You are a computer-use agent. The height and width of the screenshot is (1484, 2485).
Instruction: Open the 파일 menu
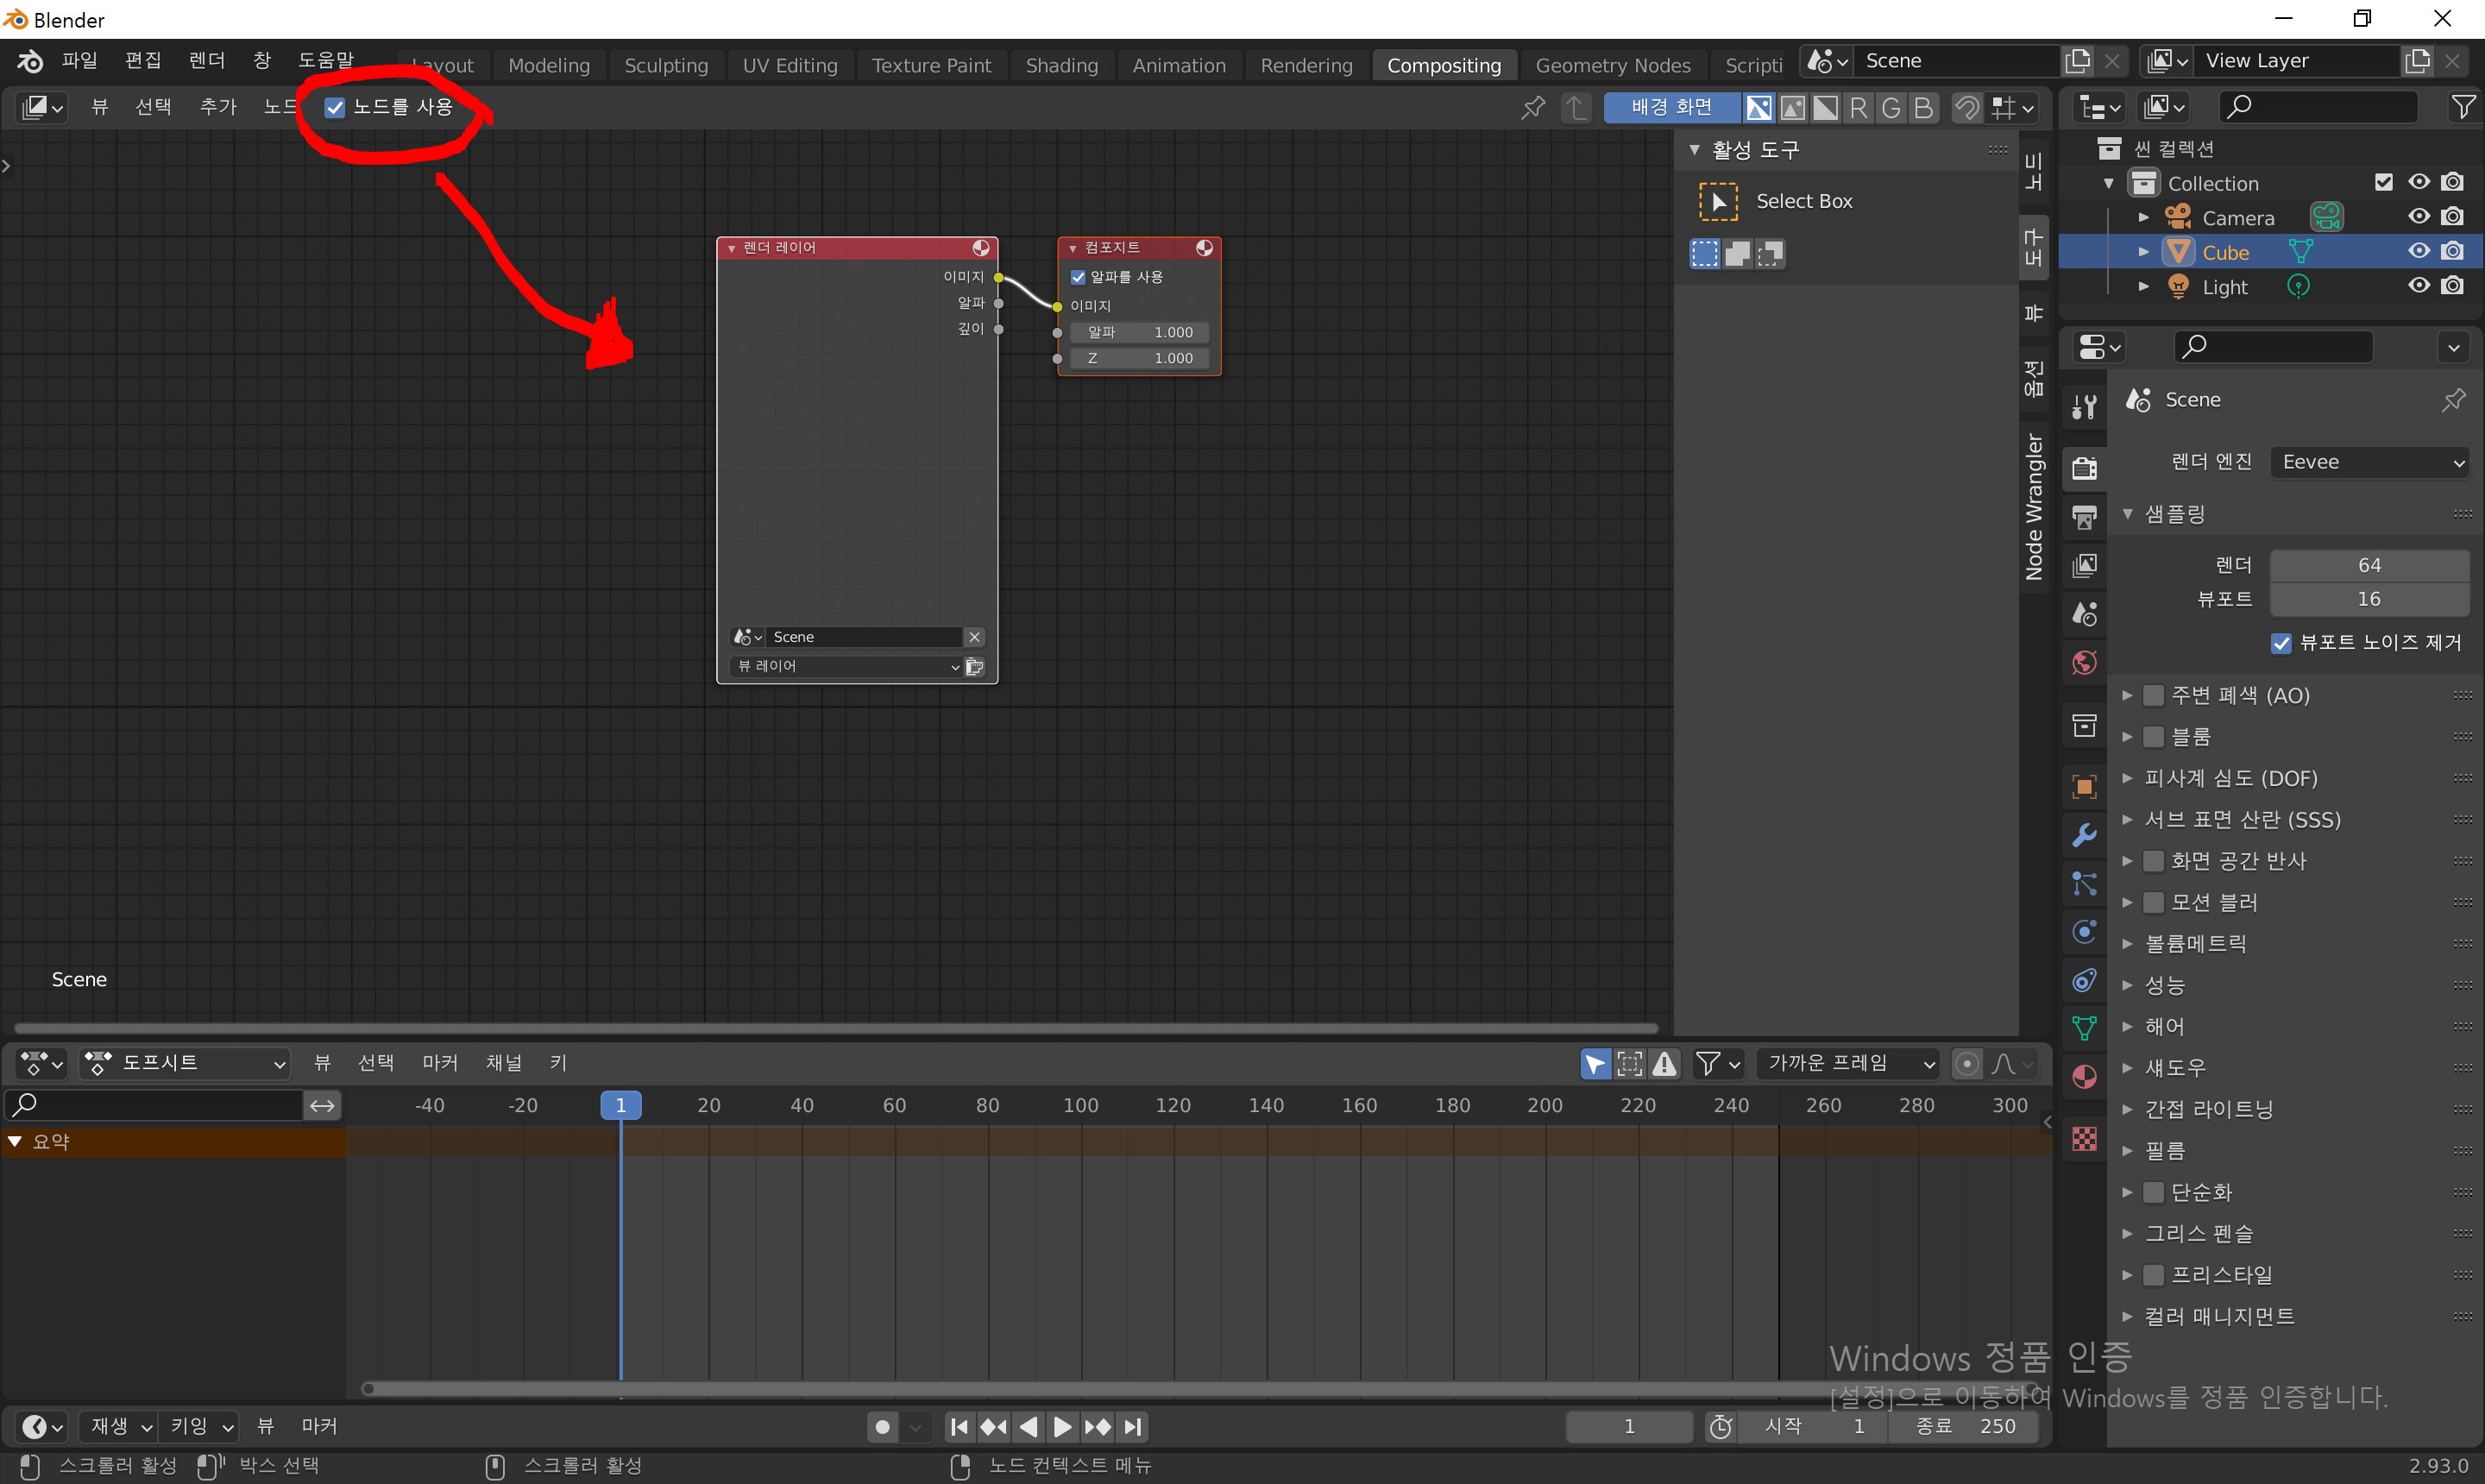point(79,60)
